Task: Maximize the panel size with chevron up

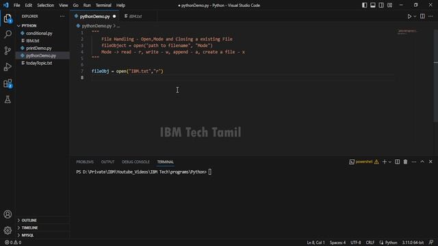Action: [x=422, y=162]
